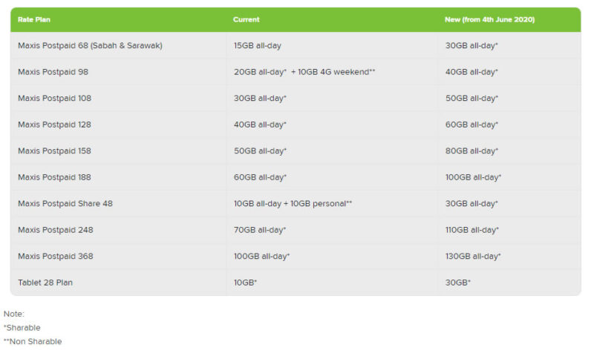Viewport: 594px width, 353px height.
Task: Click '30GB all-day*' in Postpaid 68 row
Action: tap(471, 45)
